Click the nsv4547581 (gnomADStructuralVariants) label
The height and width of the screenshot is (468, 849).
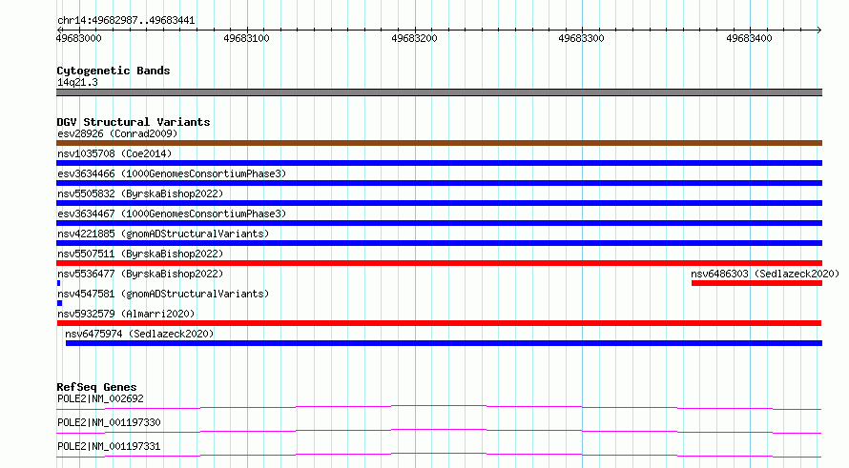pos(163,294)
